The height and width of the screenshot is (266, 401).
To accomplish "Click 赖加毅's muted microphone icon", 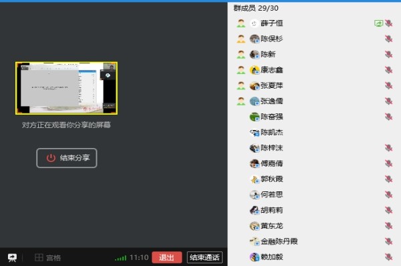I will (x=389, y=257).
